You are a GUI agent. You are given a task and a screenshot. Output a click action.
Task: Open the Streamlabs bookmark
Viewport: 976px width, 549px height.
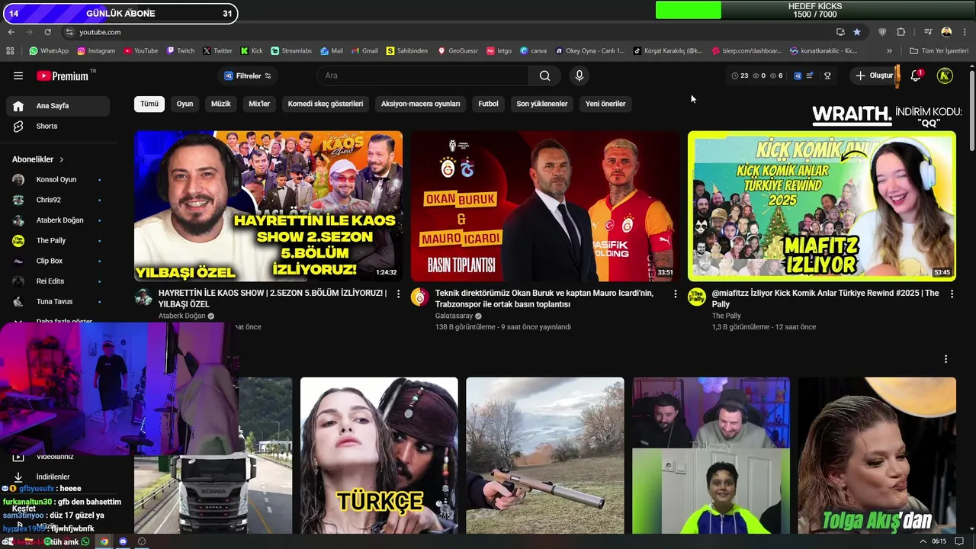[291, 51]
